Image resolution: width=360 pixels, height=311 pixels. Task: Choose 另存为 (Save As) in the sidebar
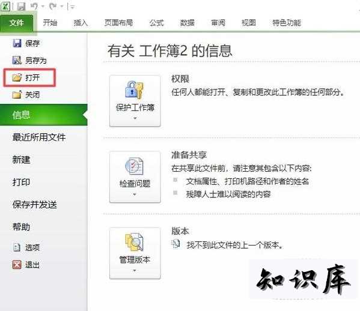click(x=29, y=60)
